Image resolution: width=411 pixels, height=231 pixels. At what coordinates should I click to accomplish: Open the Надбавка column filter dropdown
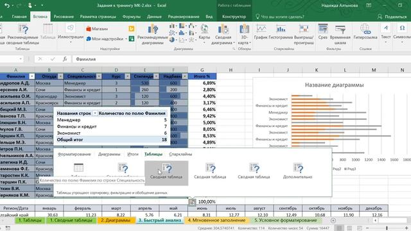(184, 76)
